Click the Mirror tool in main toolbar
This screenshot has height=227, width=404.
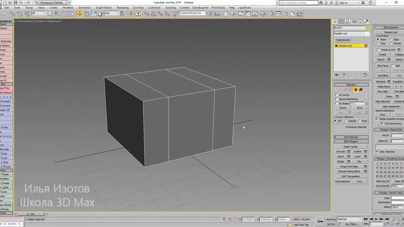coord(210,14)
